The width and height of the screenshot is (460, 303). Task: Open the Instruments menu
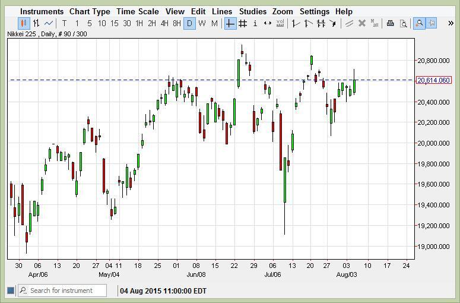tap(42, 11)
